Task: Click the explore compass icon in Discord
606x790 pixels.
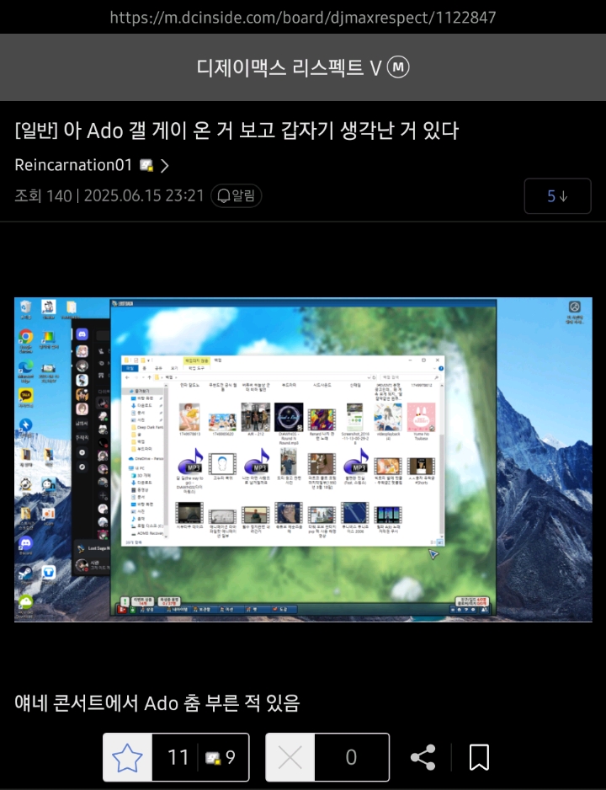Action: (x=82, y=467)
